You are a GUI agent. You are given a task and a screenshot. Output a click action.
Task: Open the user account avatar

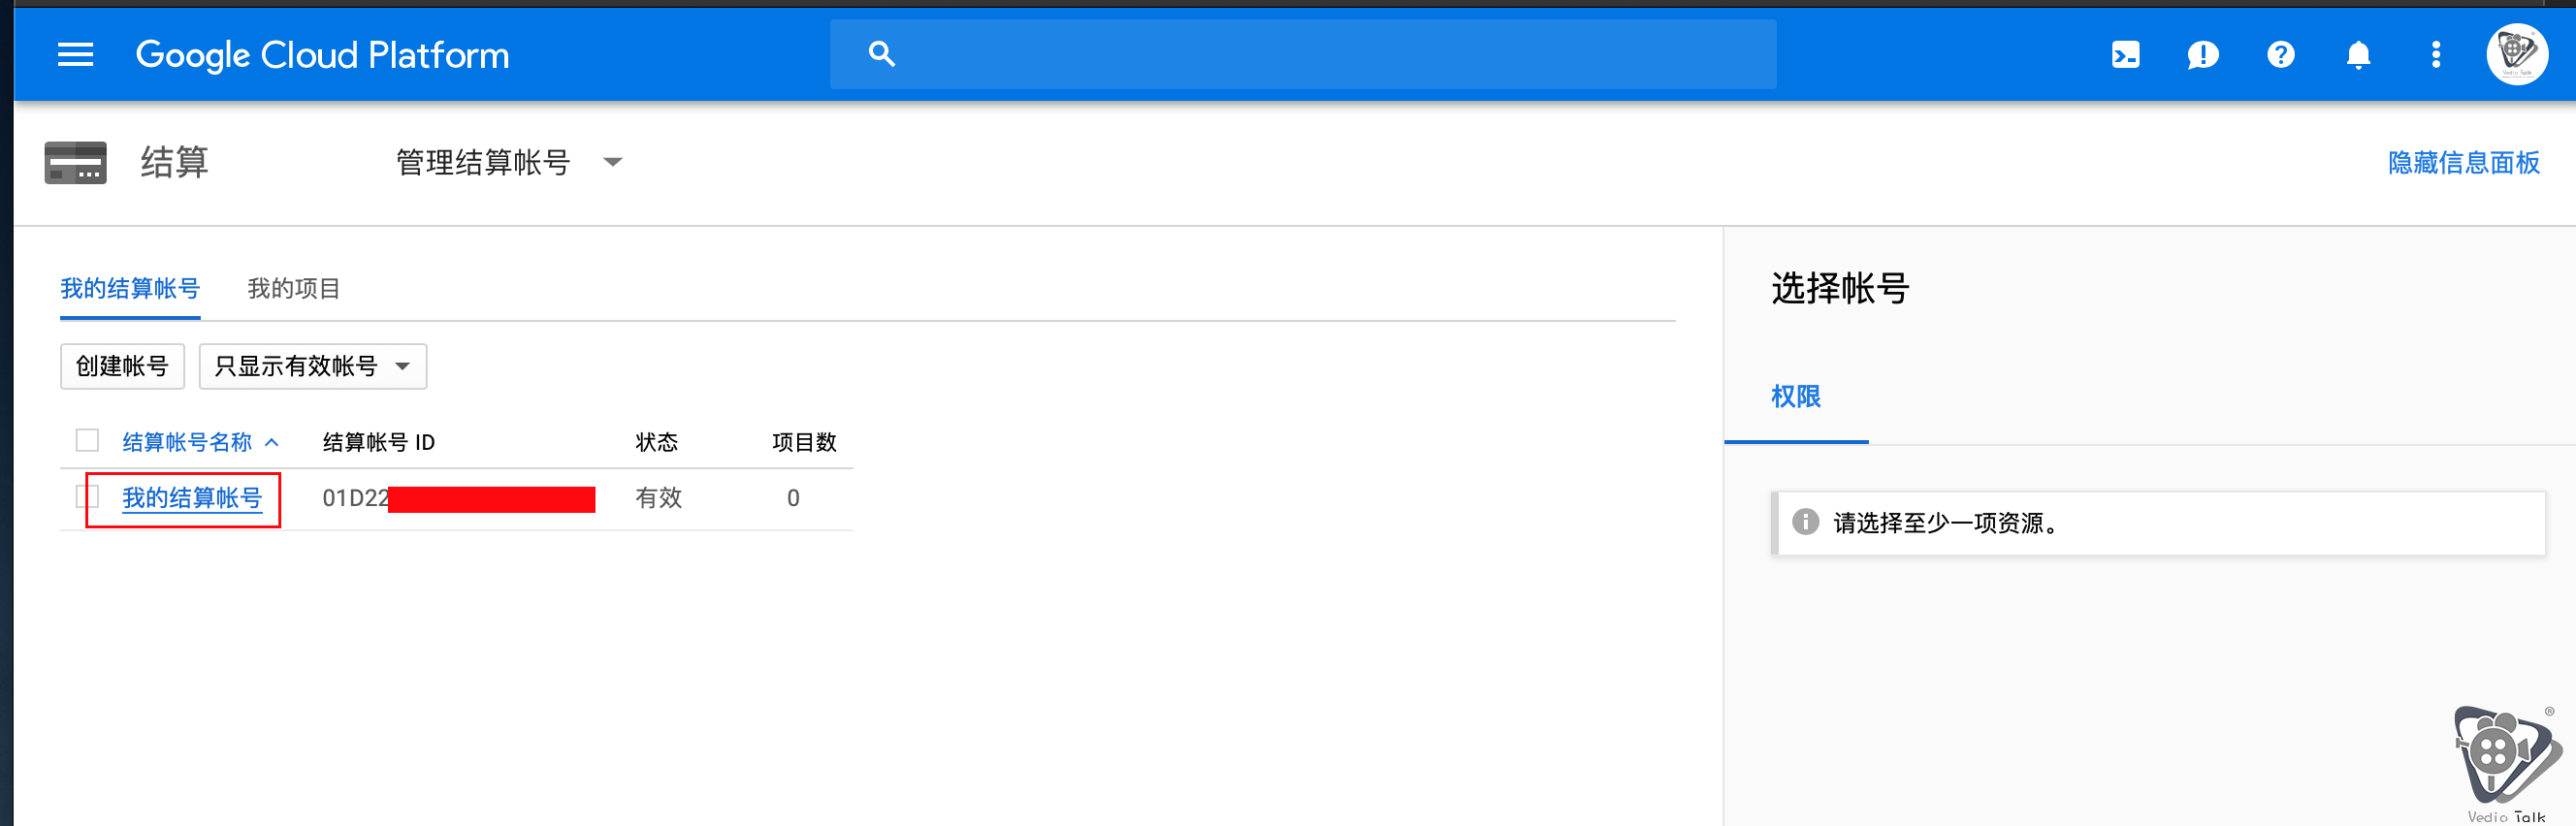tap(2516, 54)
